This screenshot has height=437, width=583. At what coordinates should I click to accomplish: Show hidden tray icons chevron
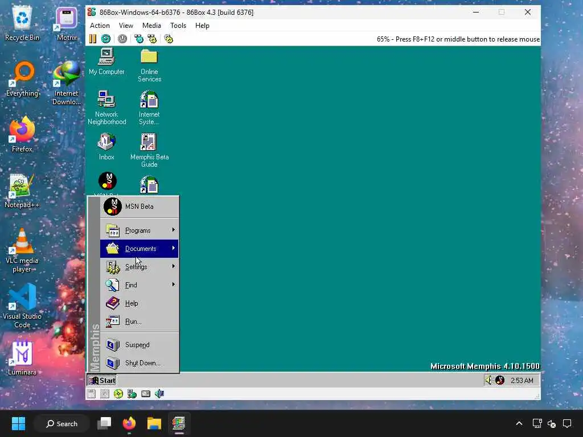tap(519, 423)
